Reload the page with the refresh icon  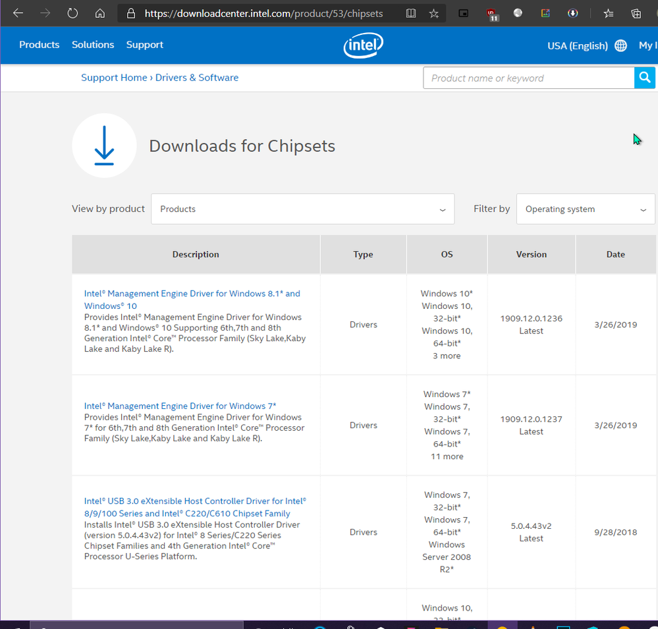click(x=72, y=13)
